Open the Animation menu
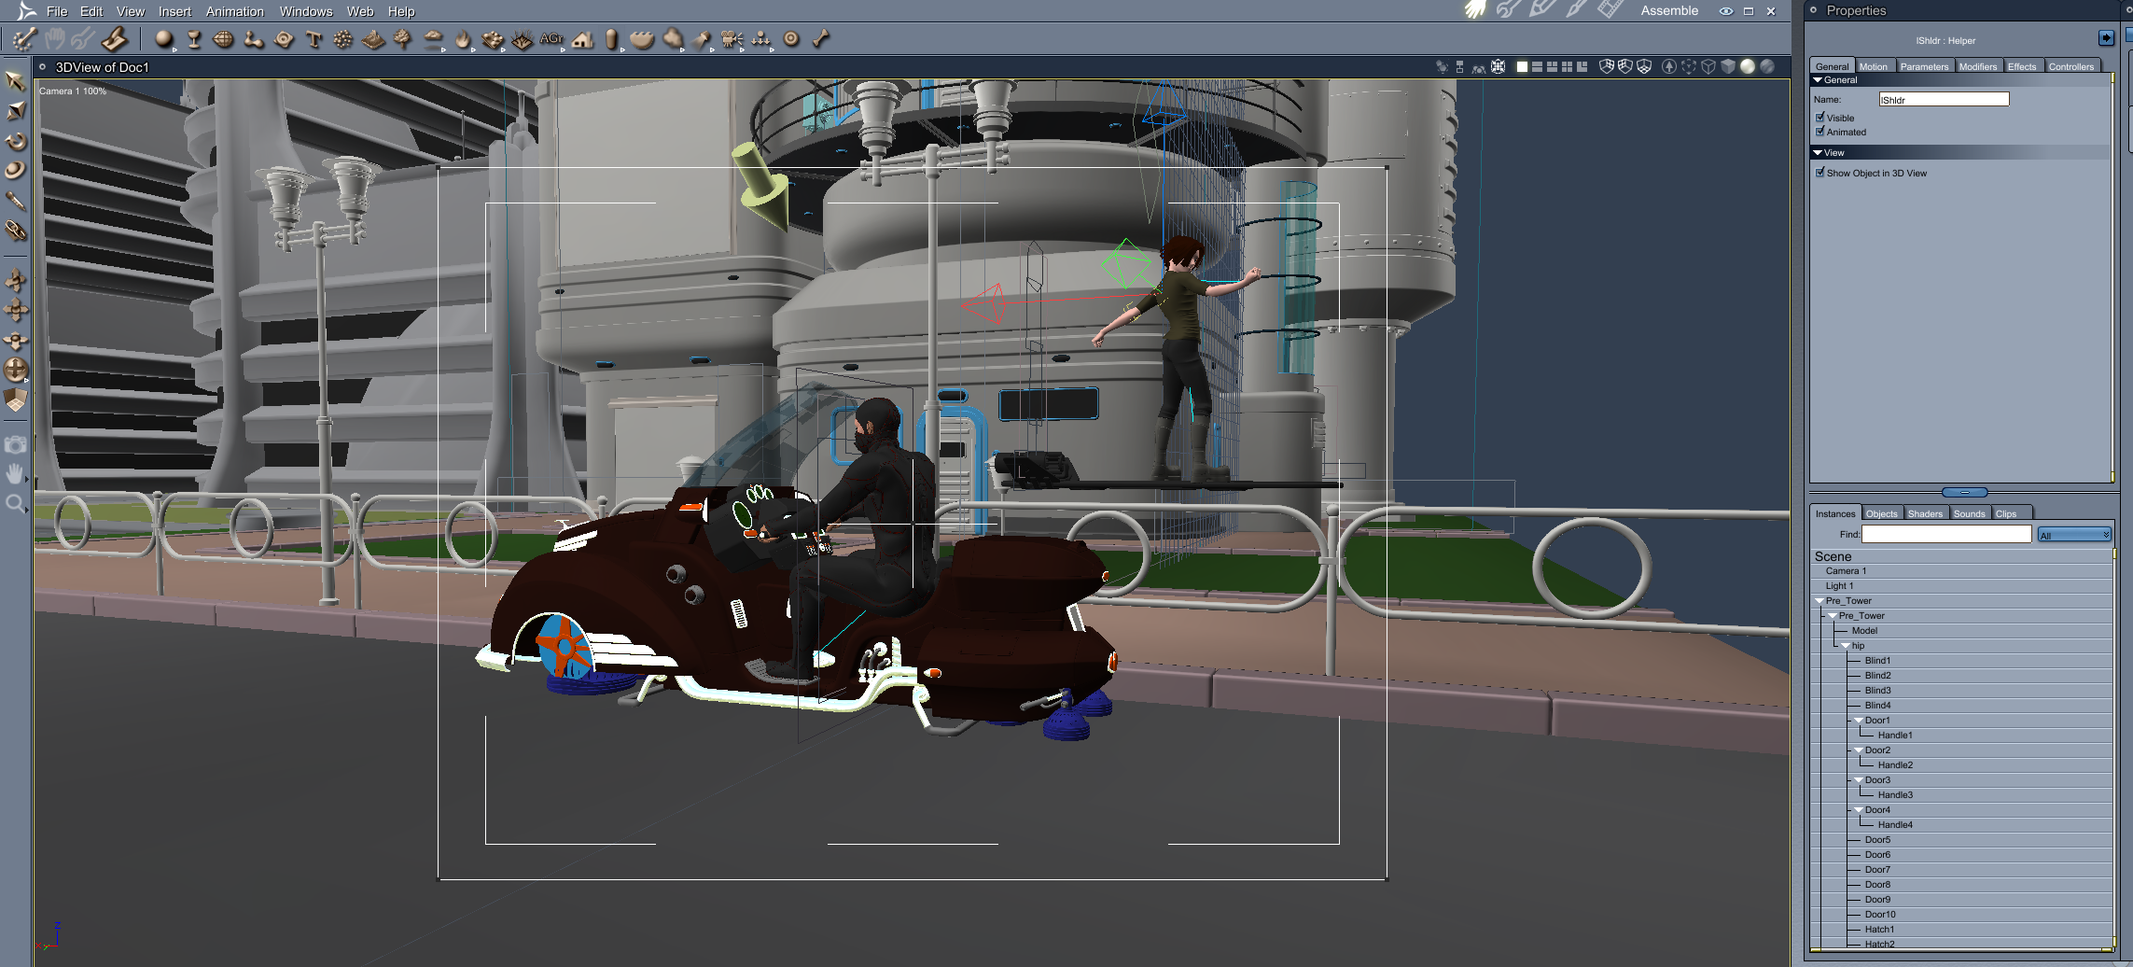 [235, 11]
